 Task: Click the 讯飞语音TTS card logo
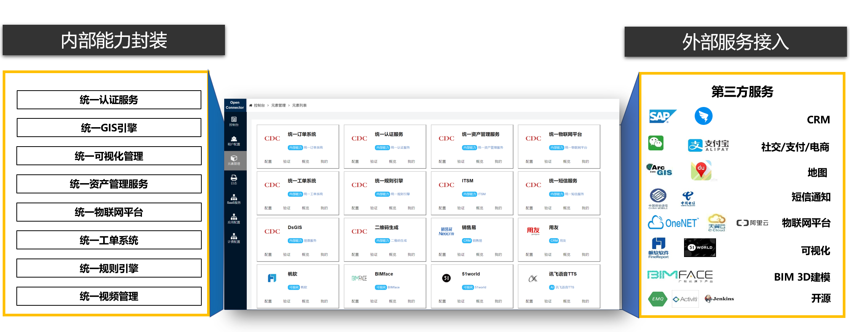pos(533,278)
